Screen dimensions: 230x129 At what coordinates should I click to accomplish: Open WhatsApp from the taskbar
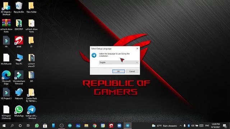[37, 126]
